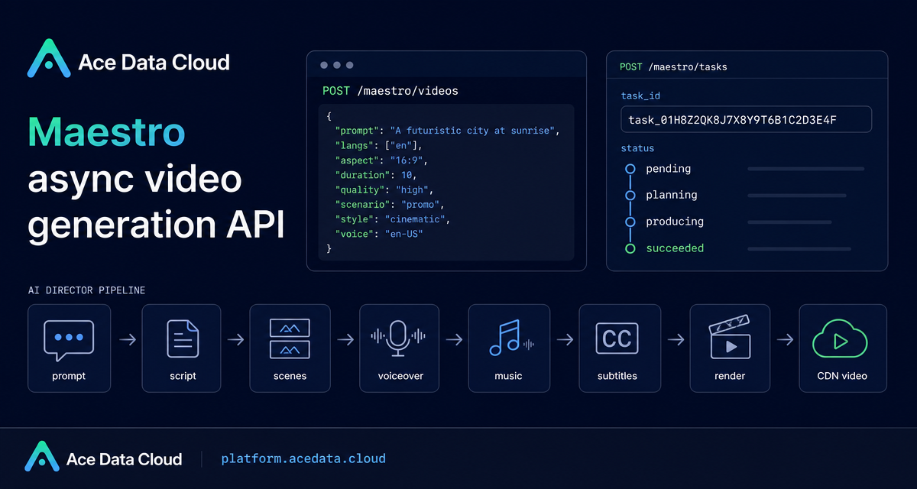The height and width of the screenshot is (489, 917).
Task: Click the "duration": 10 line
Action: tap(375, 175)
